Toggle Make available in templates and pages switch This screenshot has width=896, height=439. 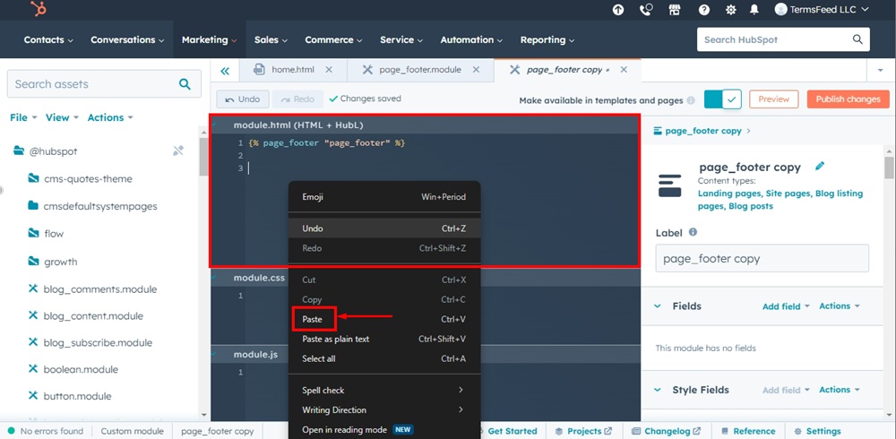722,99
